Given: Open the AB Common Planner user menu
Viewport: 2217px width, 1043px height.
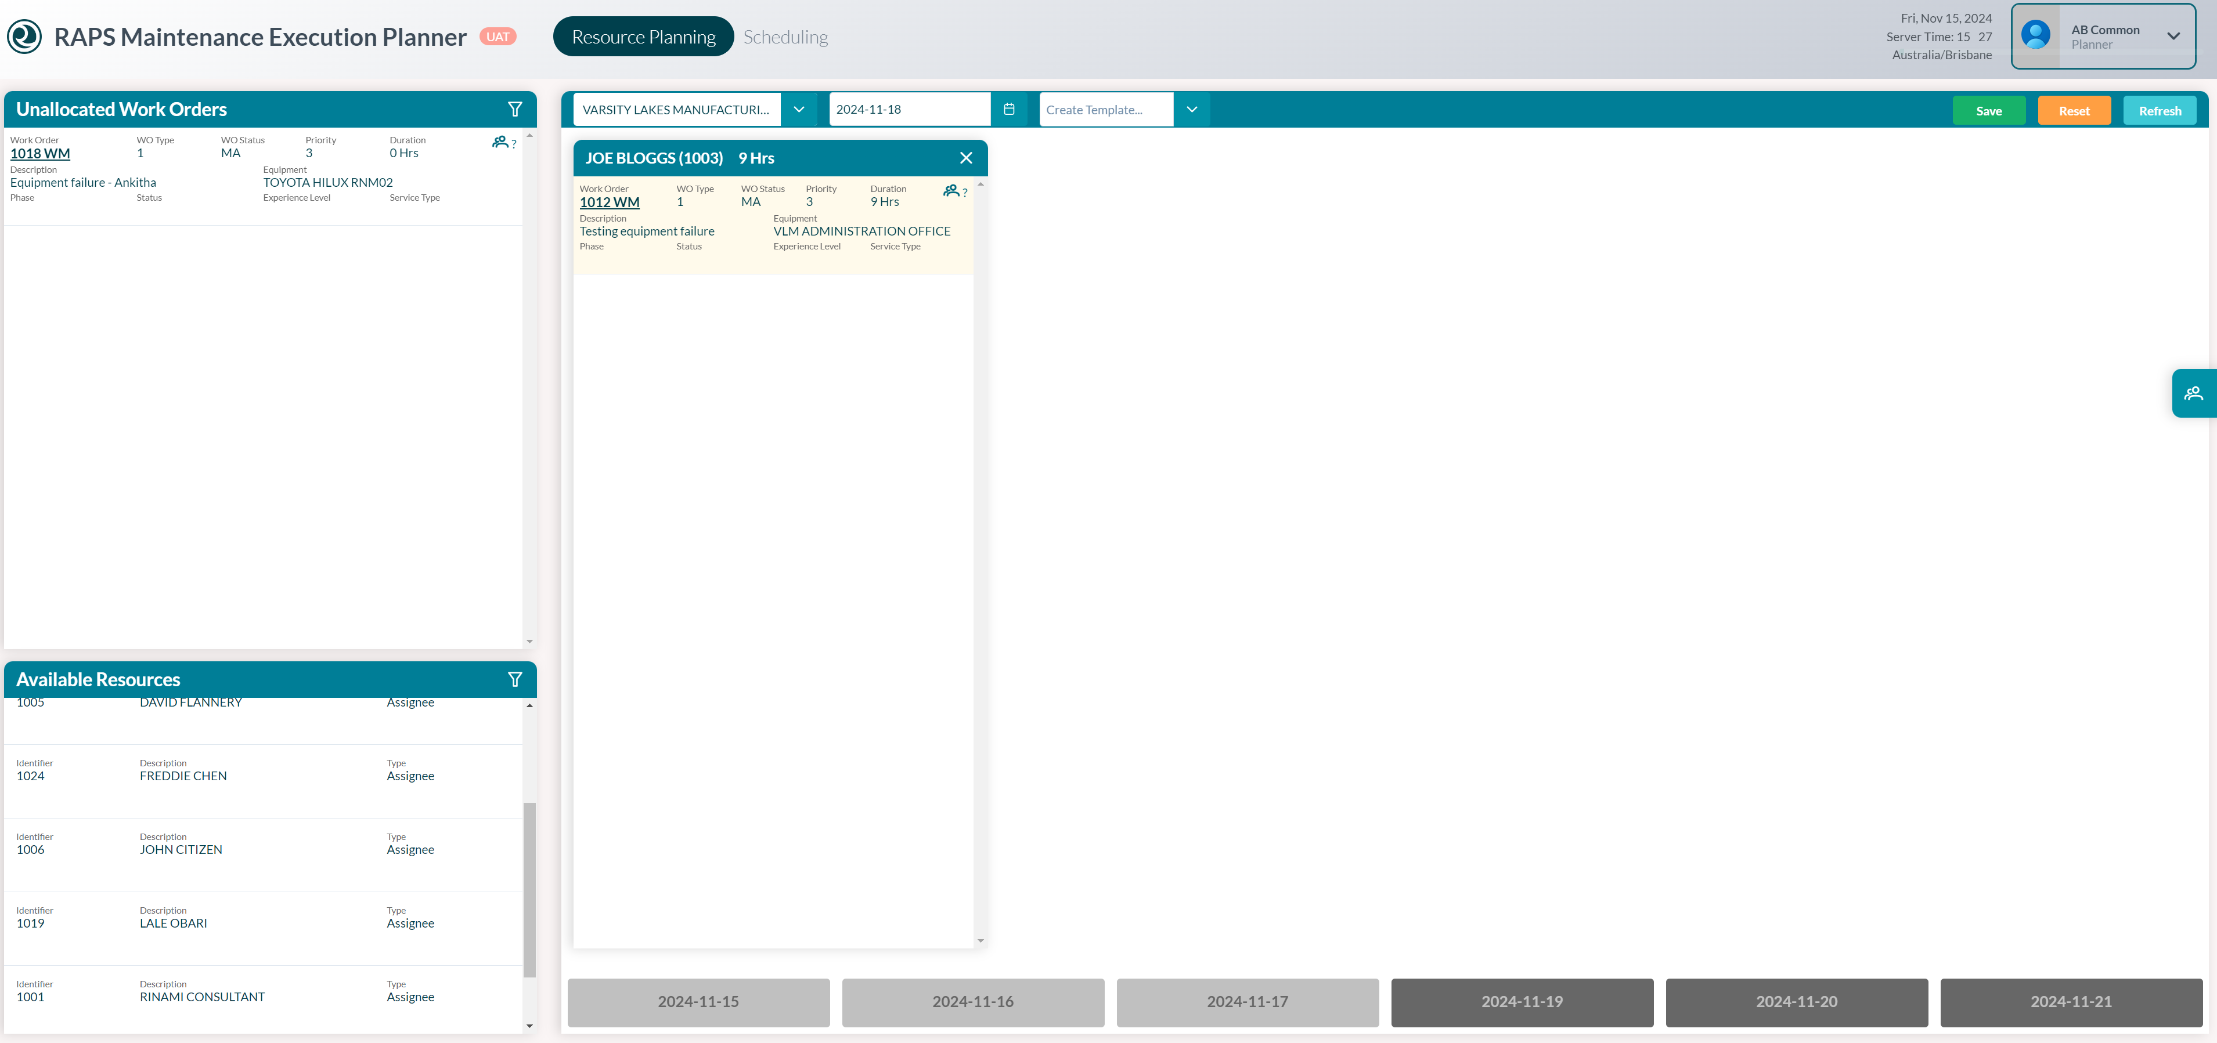Looking at the screenshot, I should [2172, 36].
